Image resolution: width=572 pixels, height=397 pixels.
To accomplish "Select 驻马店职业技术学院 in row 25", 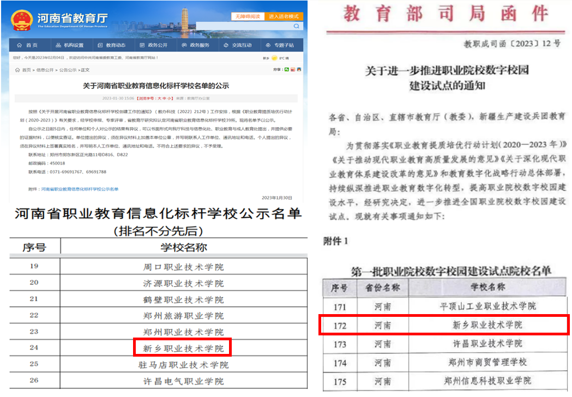I will pyautogui.click(x=184, y=365).
